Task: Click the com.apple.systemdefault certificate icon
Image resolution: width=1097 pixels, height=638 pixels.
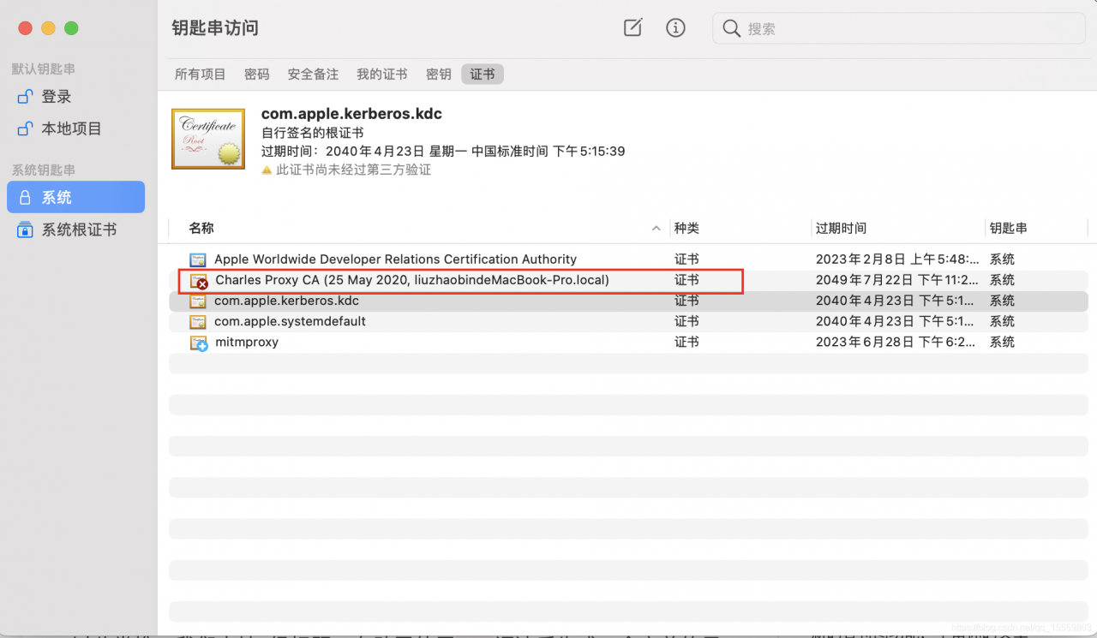Action: [x=198, y=321]
